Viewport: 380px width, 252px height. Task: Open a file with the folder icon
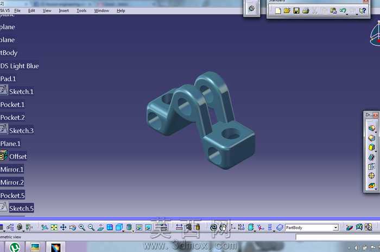click(287, 11)
